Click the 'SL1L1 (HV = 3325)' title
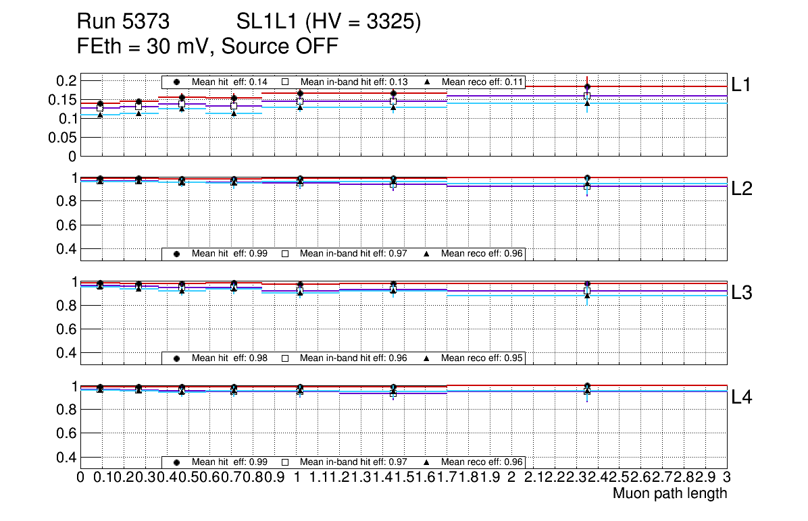 (x=328, y=23)
